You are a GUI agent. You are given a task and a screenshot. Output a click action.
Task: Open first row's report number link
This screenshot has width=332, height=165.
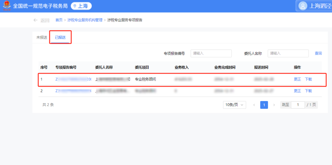click(73, 79)
